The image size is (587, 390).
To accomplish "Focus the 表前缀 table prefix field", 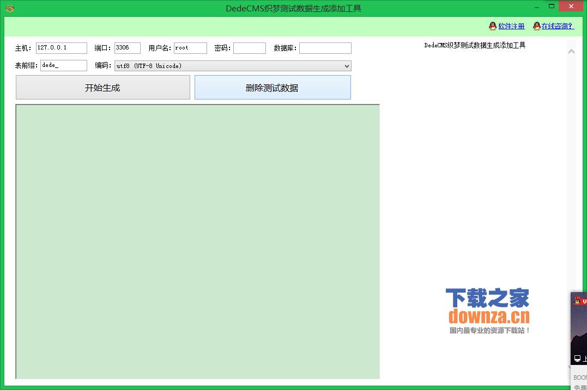I will [x=64, y=65].
